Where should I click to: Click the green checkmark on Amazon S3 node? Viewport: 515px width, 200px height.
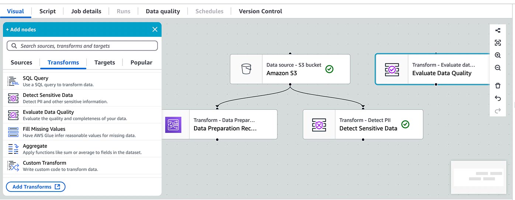coord(329,69)
